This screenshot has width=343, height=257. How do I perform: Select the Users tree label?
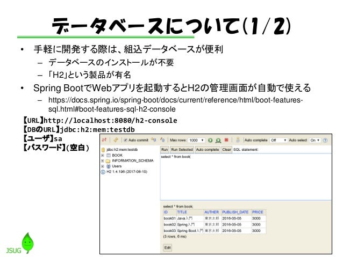click(x=117, y=166)
